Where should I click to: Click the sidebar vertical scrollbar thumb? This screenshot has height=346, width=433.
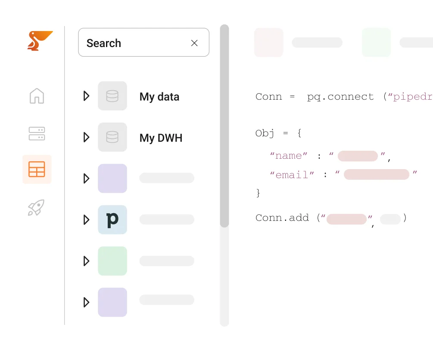coord(224,125)
